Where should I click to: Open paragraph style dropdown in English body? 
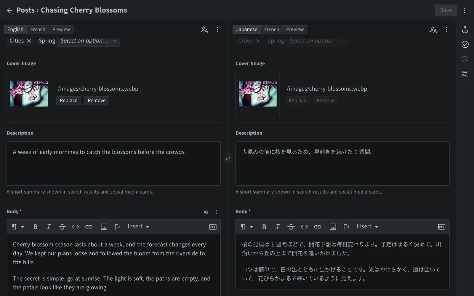pyautogui.click(x=18, y=227)
